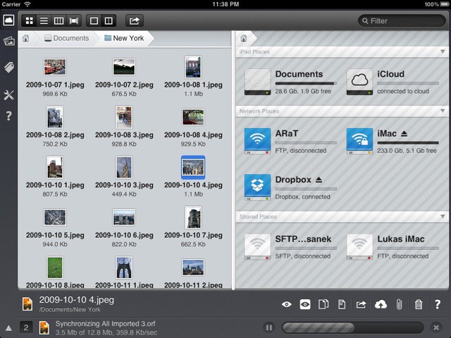Collapse the Network Places section
The image size is (451, 338).
443,111
